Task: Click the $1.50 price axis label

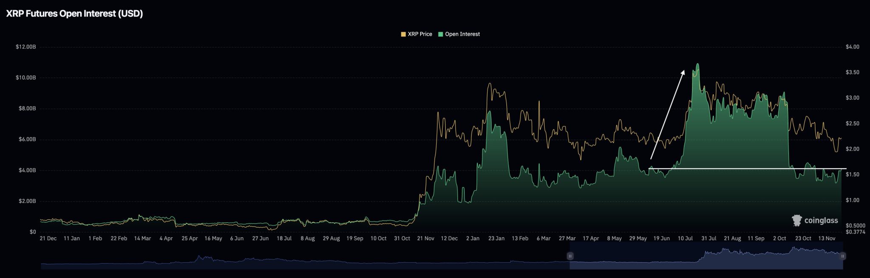Action: tap(853, 174)
